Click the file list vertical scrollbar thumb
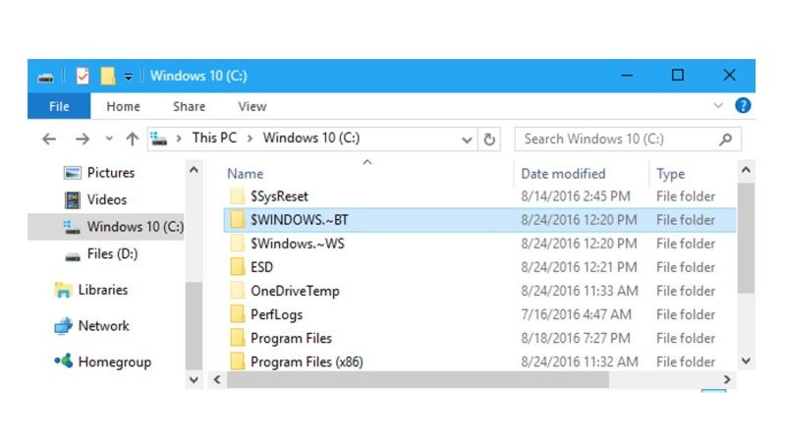Screen dimensions: 786x442 click(746, 238)
